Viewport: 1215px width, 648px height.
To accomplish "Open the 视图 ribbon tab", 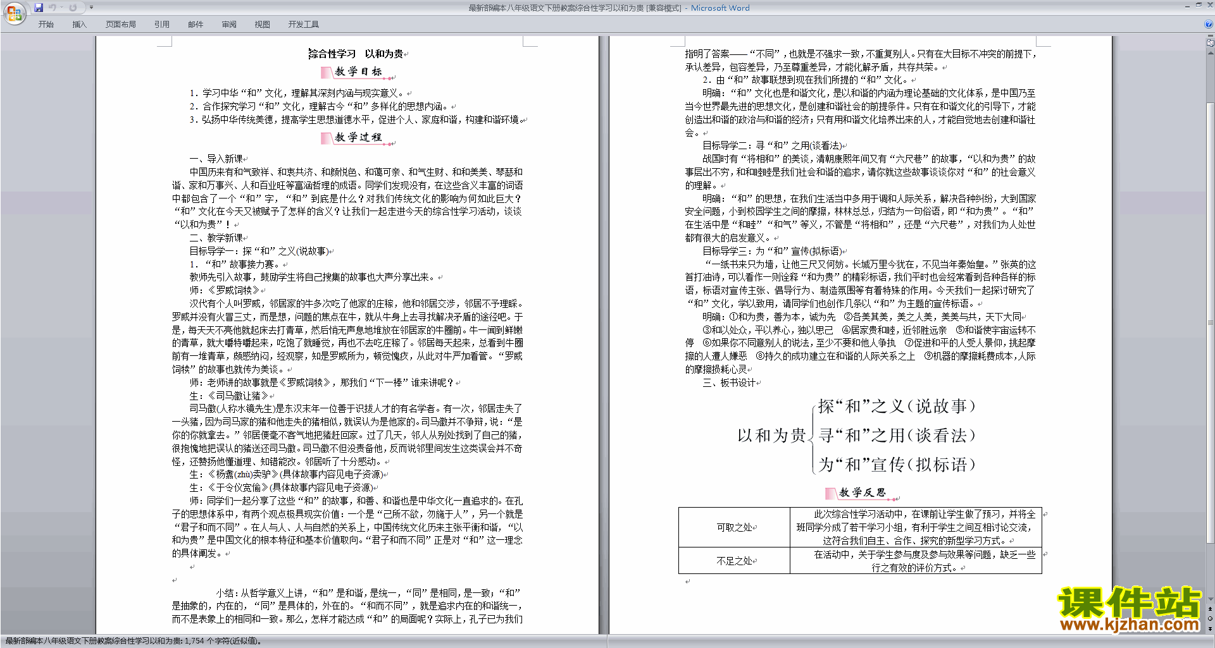I will pyautogui.click(x=263, y=24).
